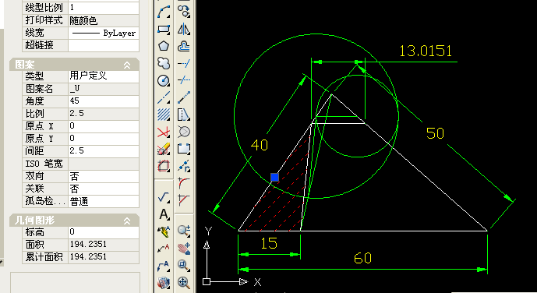Click the dimension text 50
The height and width of the screenshot is (293, 537).
[x=435, y=133]
